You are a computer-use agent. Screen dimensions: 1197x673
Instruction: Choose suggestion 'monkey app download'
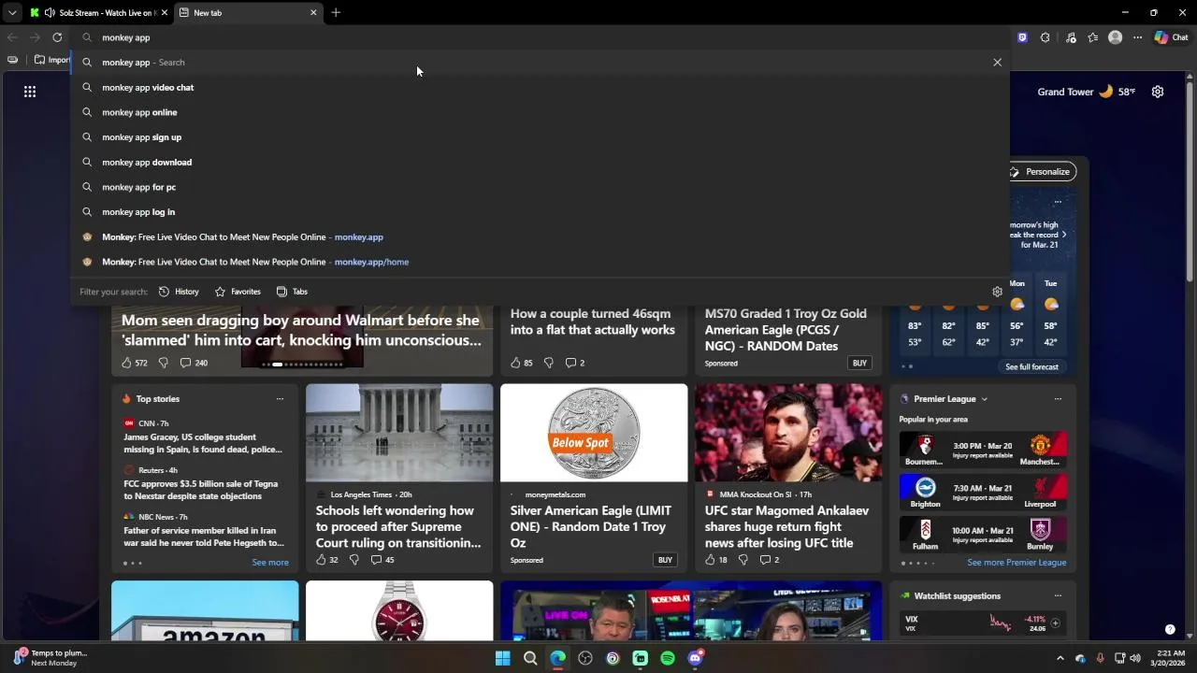[541, 162]
